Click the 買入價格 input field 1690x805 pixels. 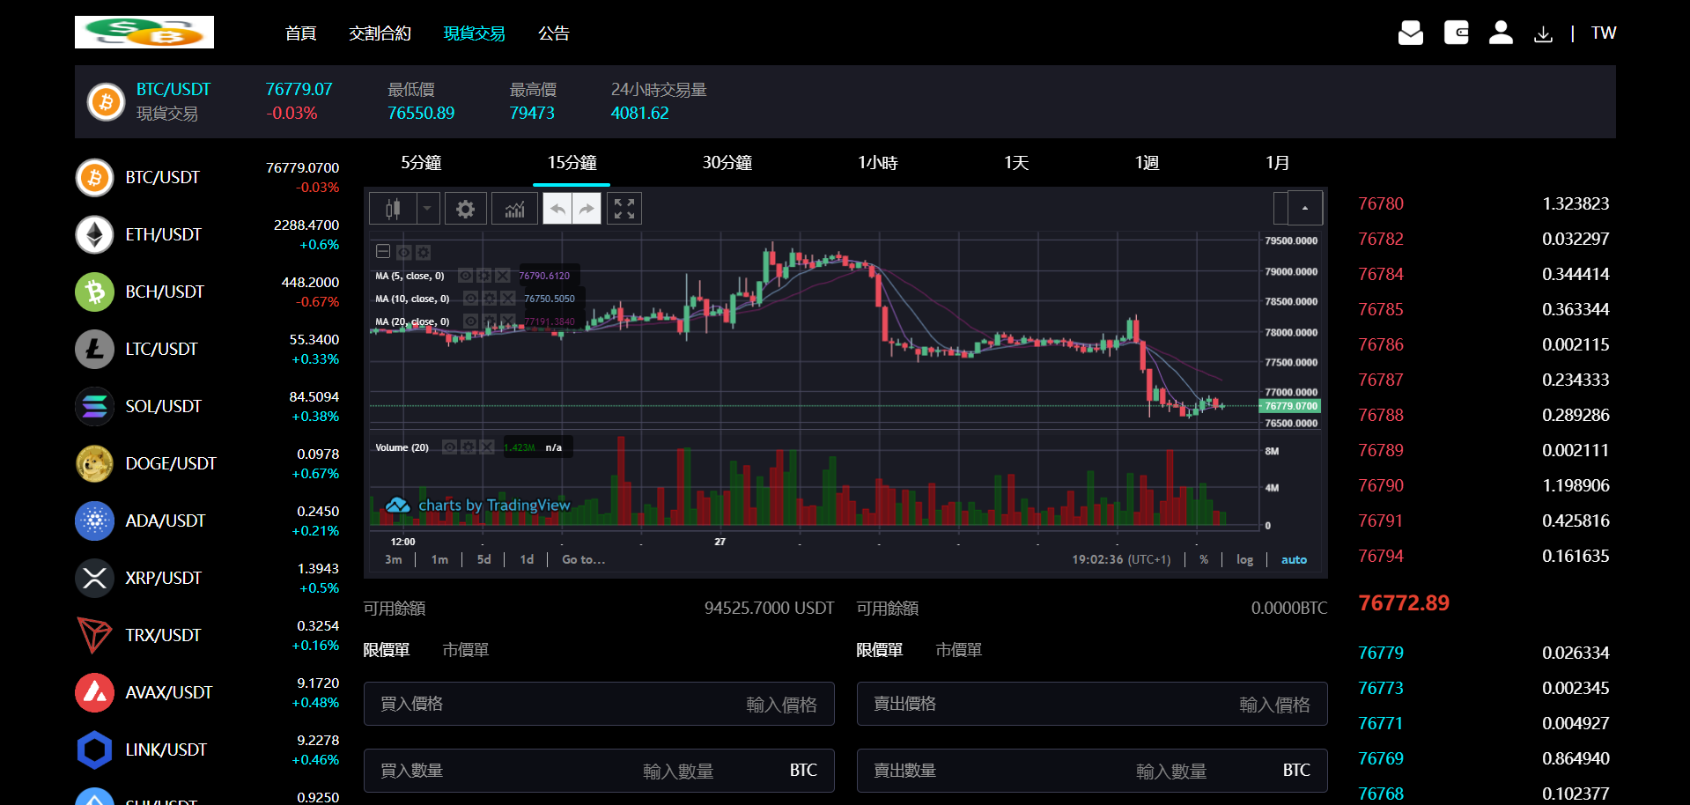point(599,704)
